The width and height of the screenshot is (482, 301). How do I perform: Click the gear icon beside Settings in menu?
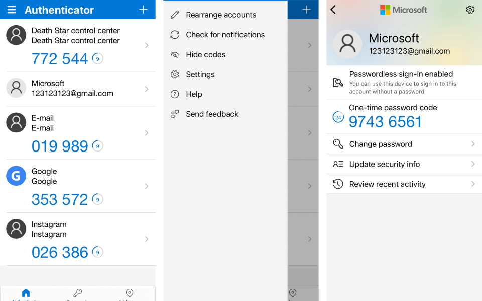click(x=175, y=74)
